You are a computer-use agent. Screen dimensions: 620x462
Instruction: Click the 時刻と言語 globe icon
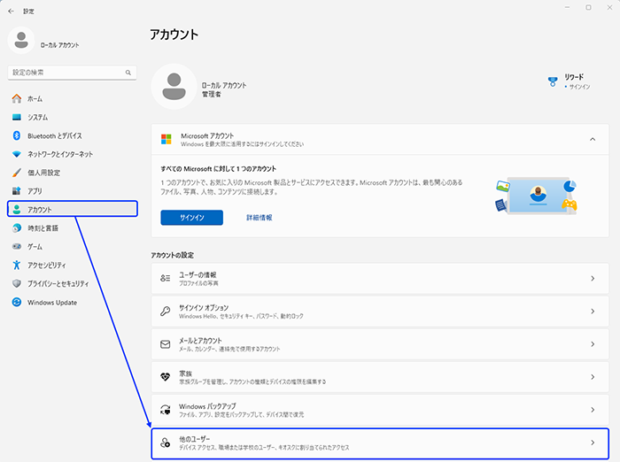[16, 227]
